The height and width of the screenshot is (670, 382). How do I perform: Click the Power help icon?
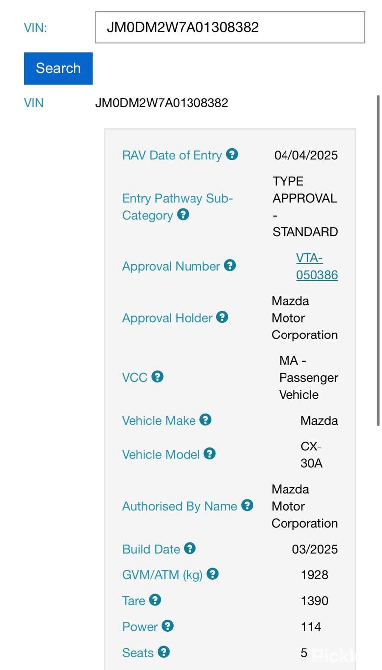point(167,626)
